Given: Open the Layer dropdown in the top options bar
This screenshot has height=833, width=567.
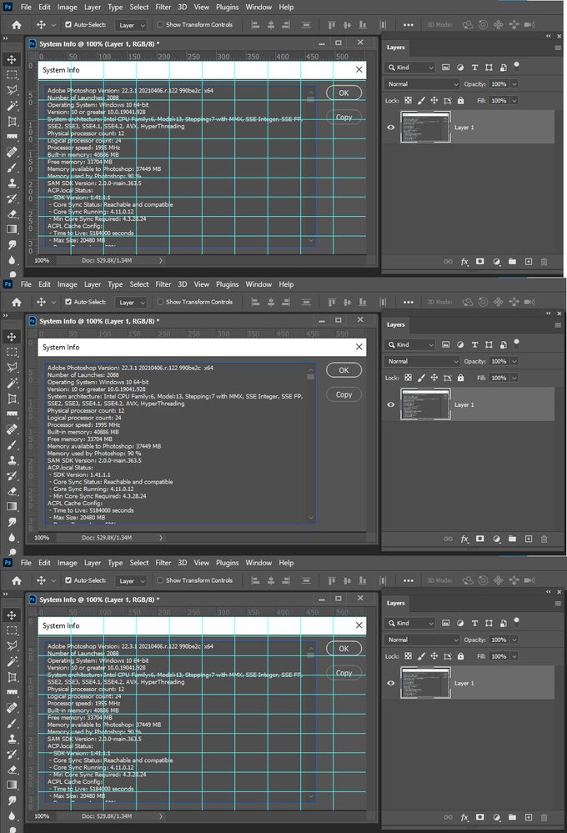Looking at the screenshot, I should tap(131, 25).
